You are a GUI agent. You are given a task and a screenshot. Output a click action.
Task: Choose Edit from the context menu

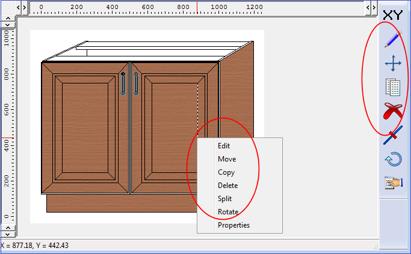tap(240, 146)
